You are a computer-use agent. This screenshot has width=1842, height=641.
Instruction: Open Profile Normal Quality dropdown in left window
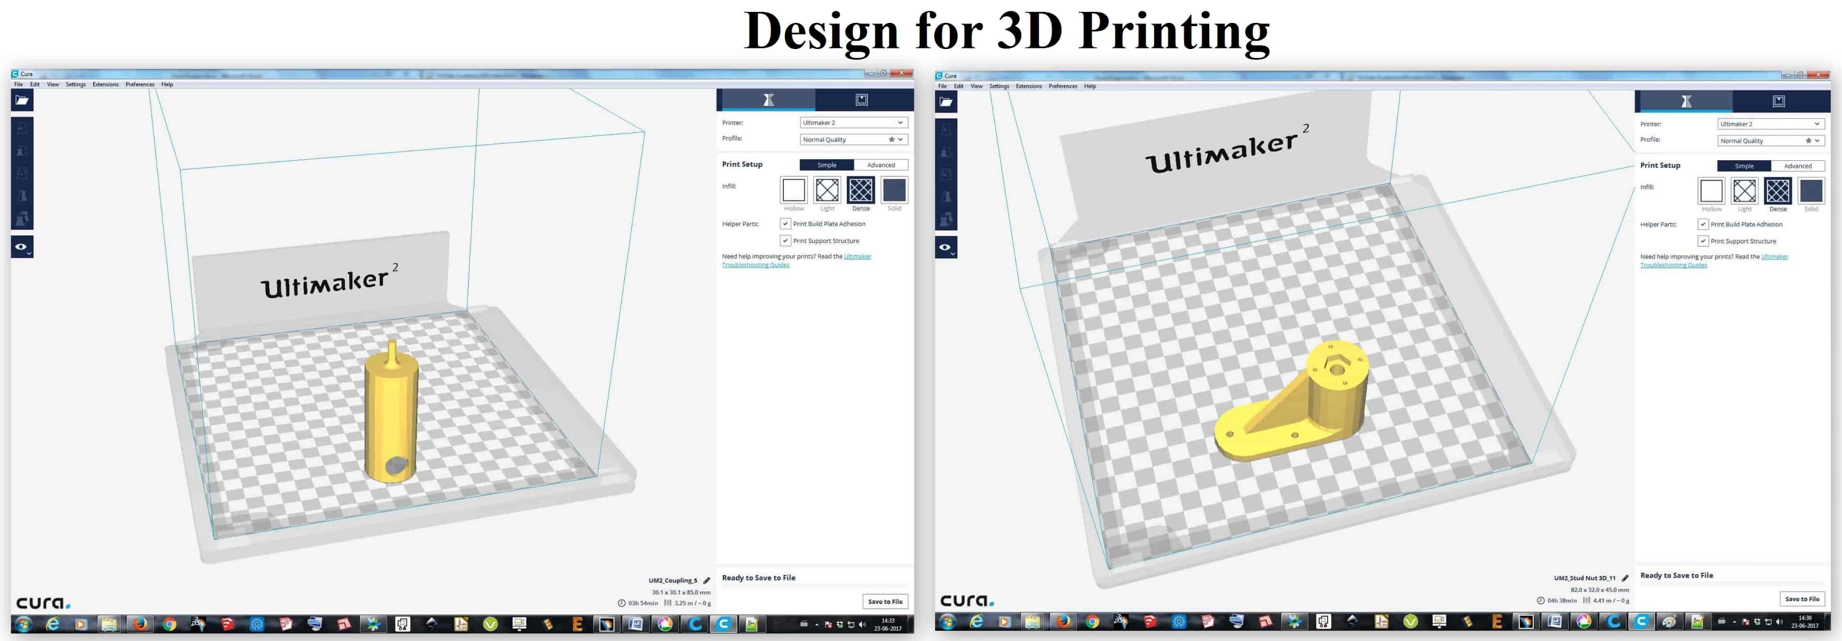[x=854, y=139]
